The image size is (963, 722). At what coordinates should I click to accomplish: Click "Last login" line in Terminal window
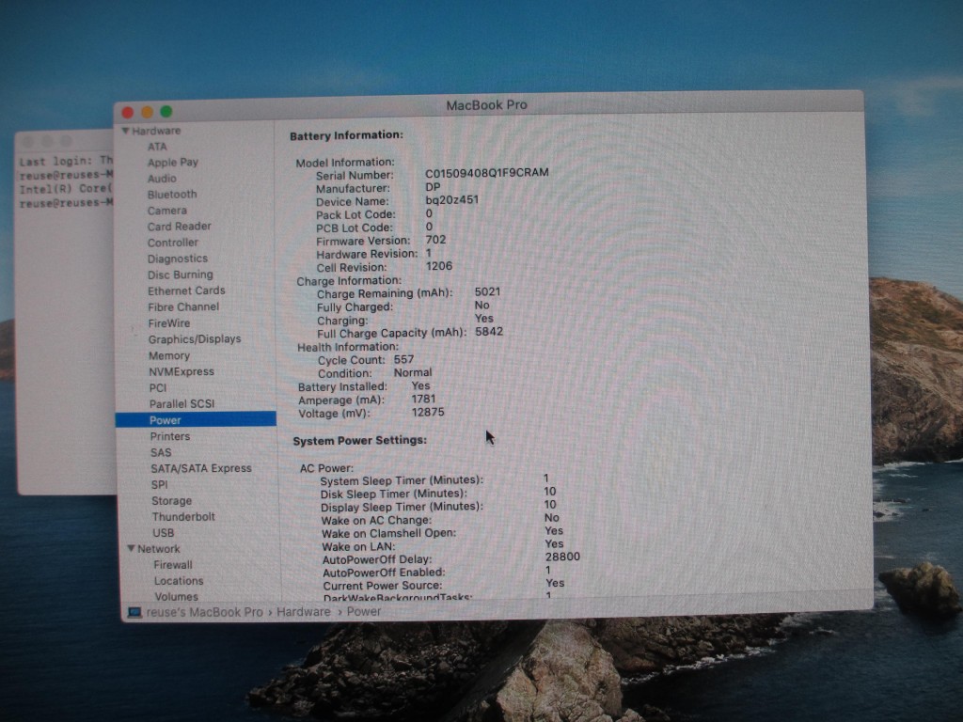66,162
